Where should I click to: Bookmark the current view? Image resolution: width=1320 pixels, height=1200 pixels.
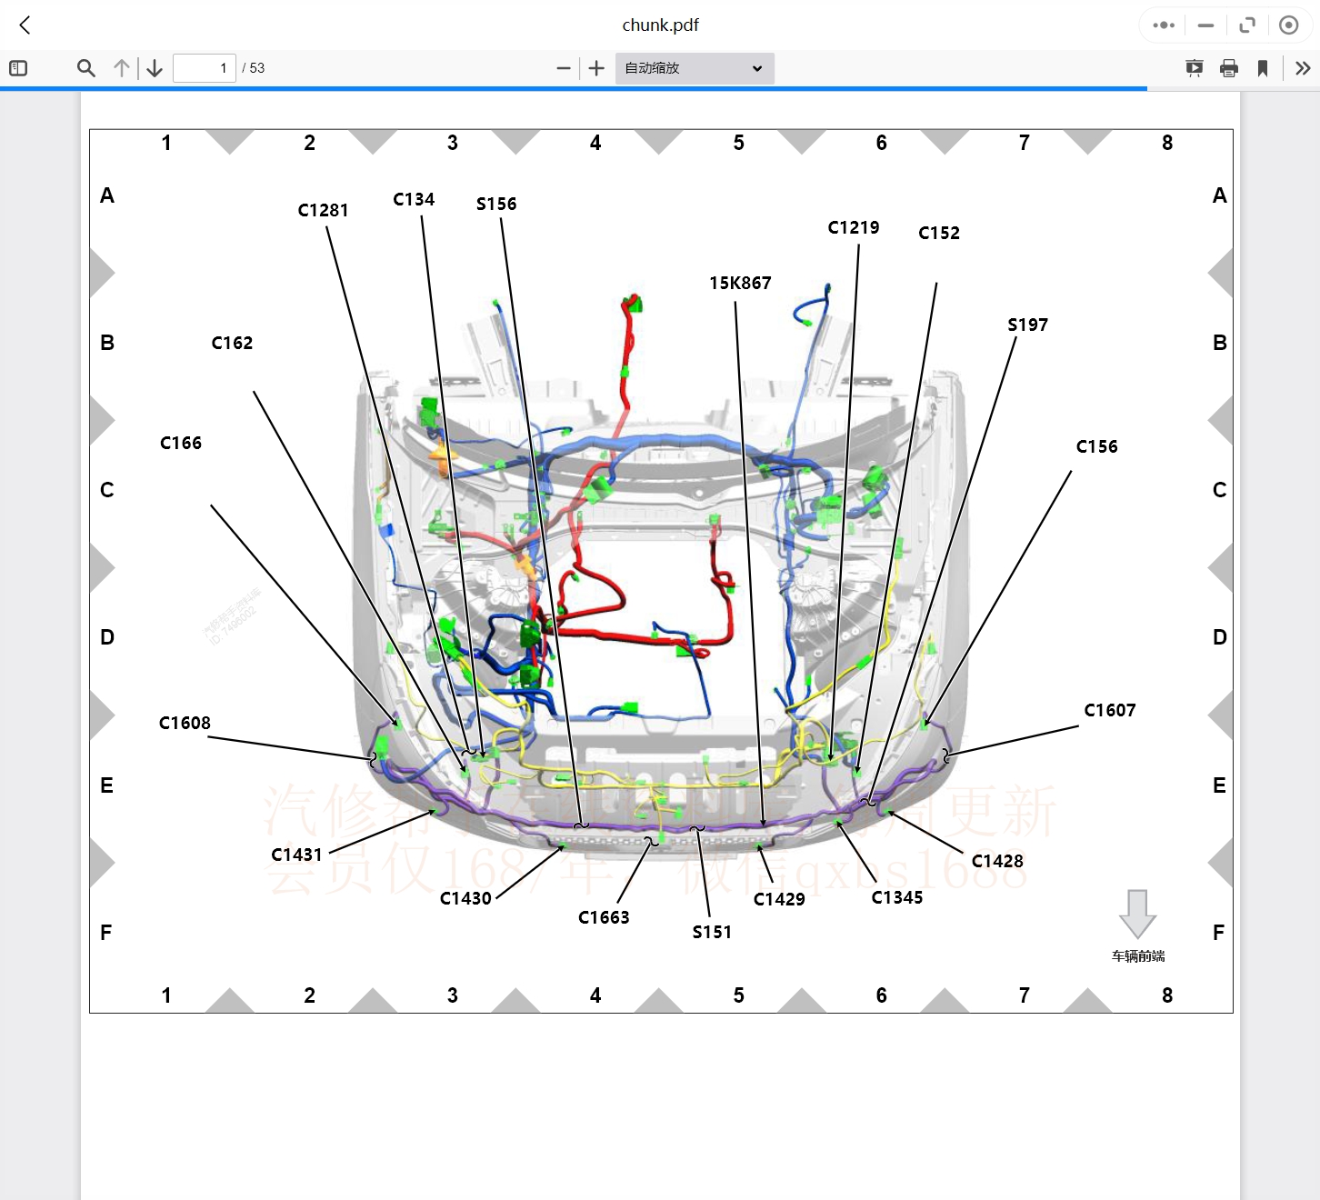click(1263, 68)
